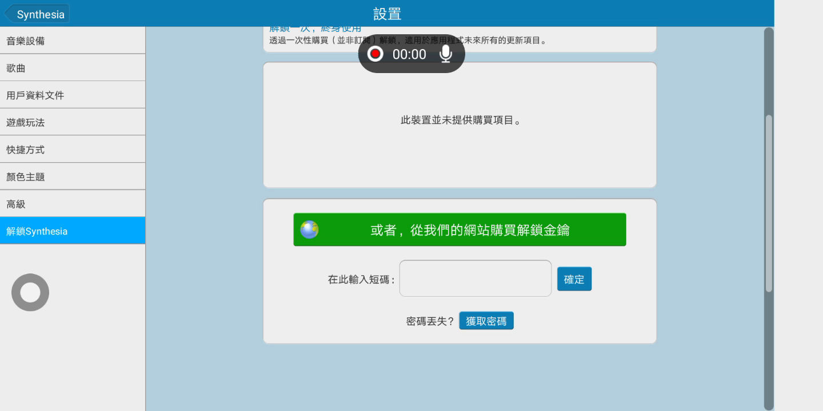
Task: Click the vertical scrollbar thumb
Action: point(769,203)
